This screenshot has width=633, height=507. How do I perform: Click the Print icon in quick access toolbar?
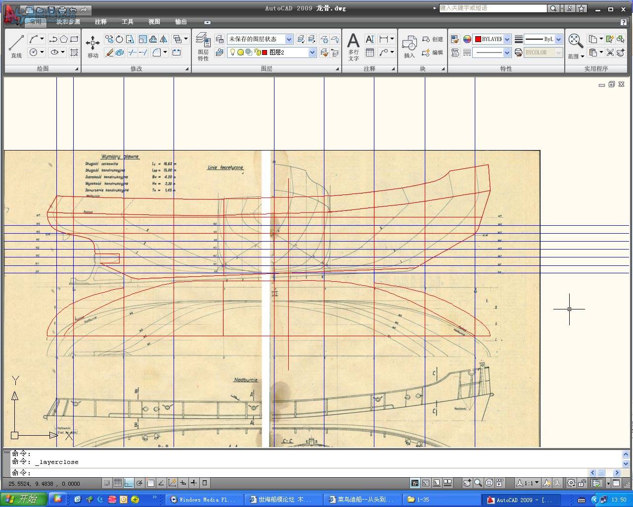(x=62, y=9)
